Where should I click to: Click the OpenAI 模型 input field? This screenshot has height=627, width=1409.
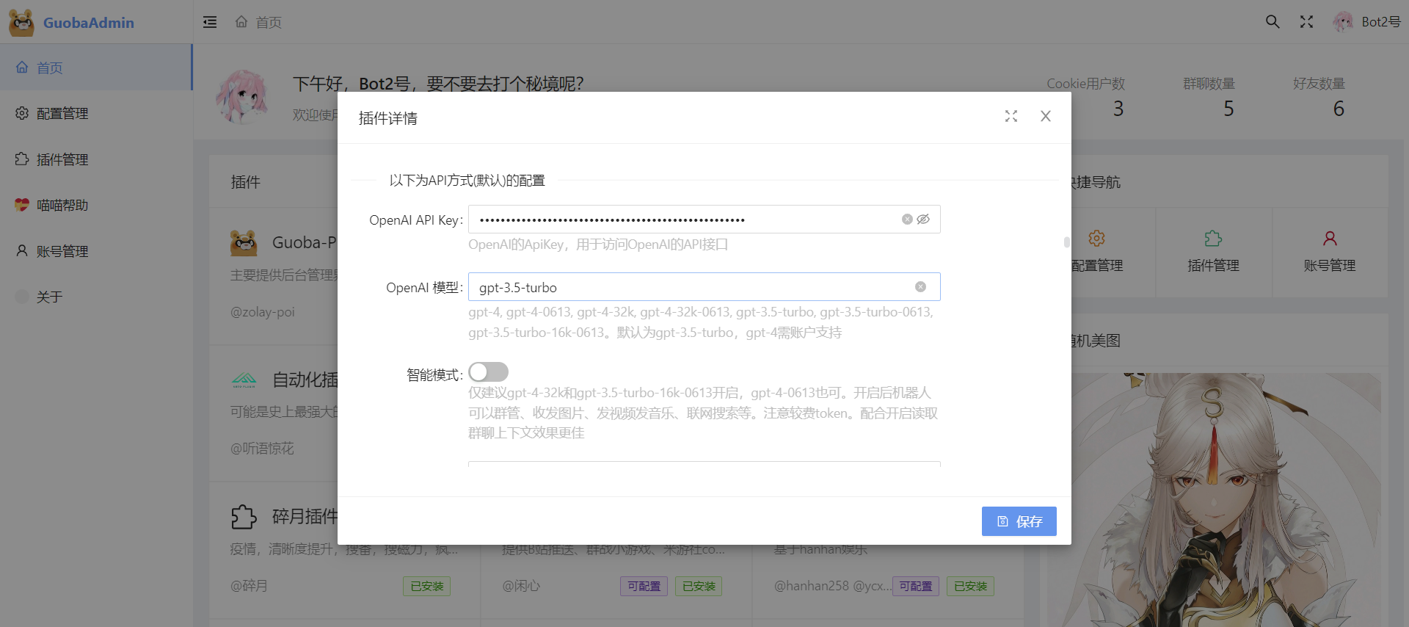coord(690,287)
